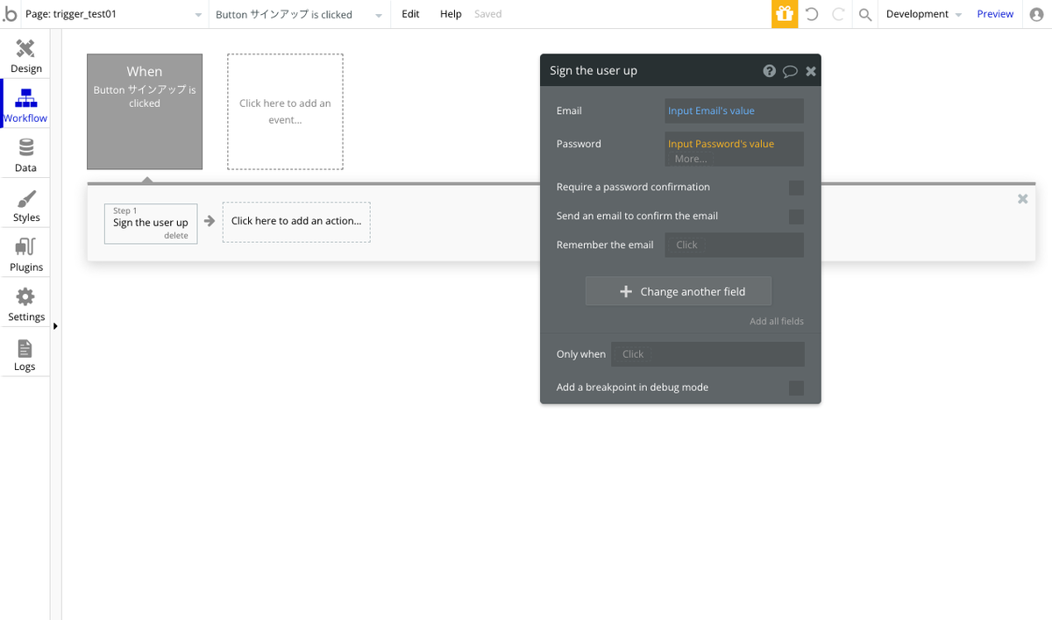
Task: Click More in Password expression
Action: pos(691,159)
